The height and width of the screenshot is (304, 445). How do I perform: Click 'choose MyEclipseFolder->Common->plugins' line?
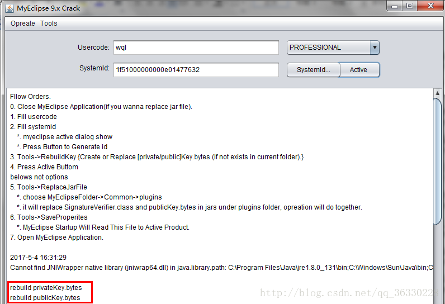89,197
